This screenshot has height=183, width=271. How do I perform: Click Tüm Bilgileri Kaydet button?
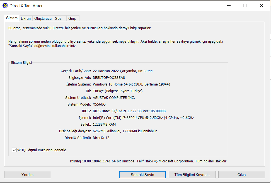point(192,175)
